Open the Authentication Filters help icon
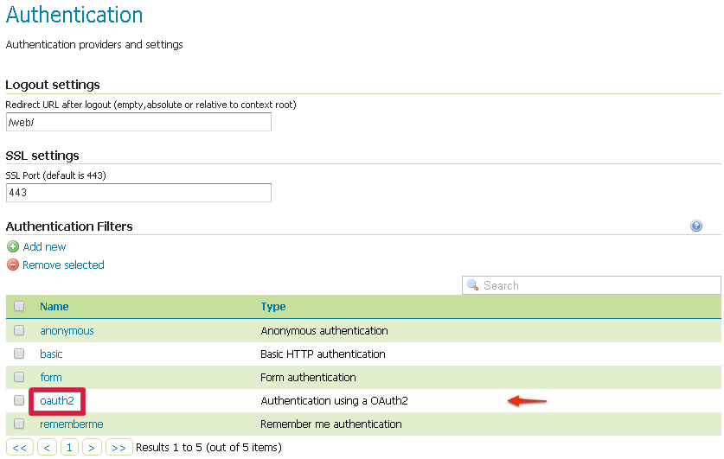 pos(696,226)
